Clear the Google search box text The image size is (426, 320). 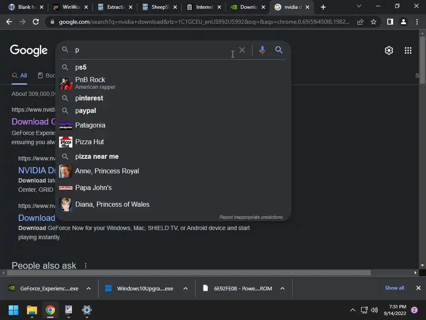242,50
